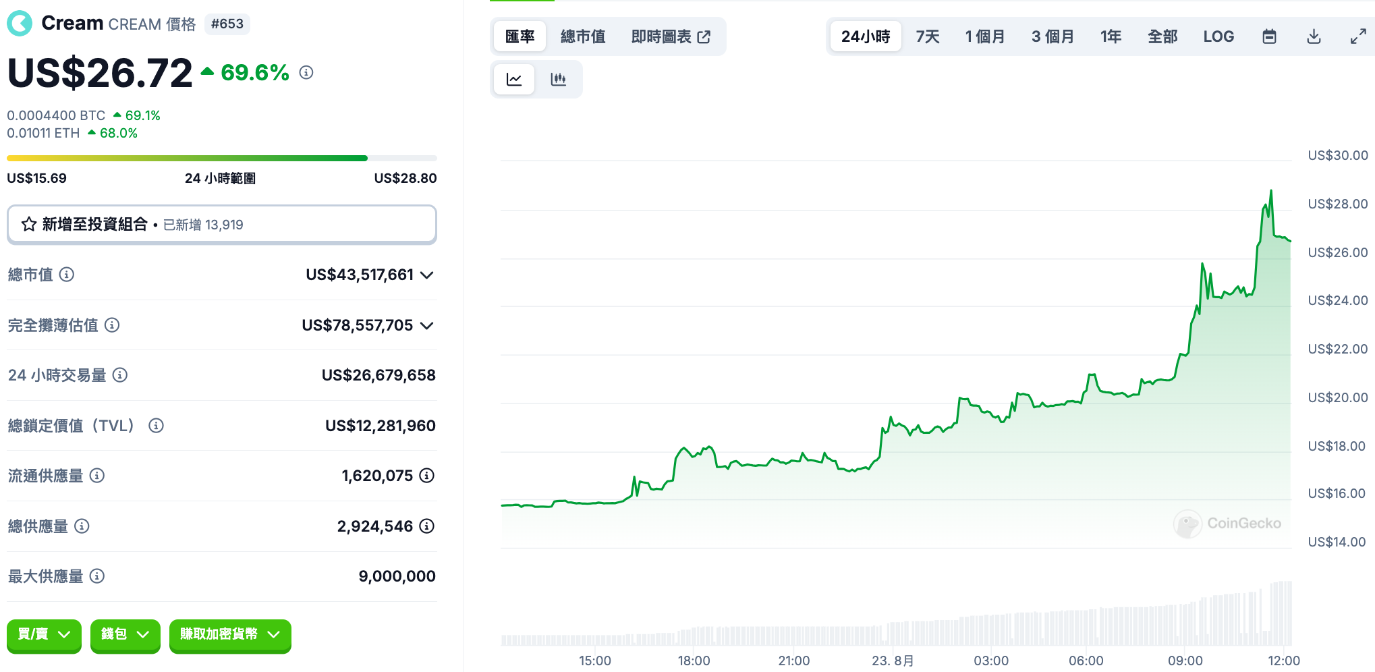
Task: Expand chart to fullscreen
Action: pyautogui.click(x=1358, y=36)
